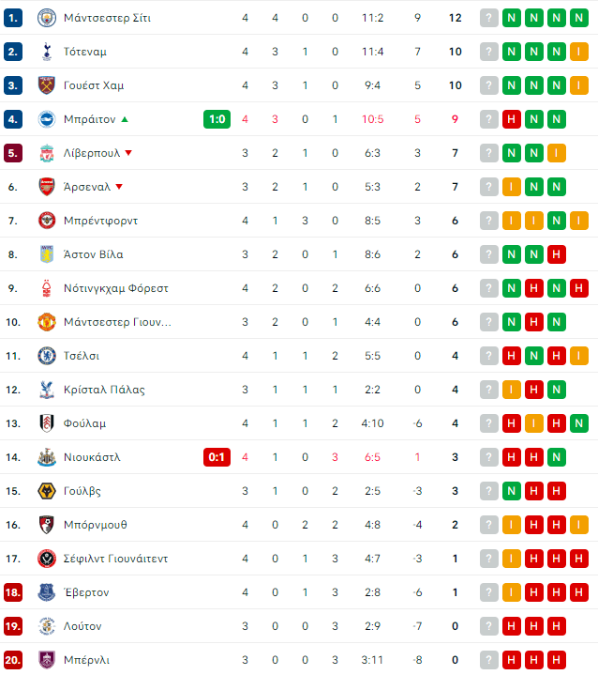598x675 pixels.
Task: Click rank badge 1 for Manchester City
Action: coord(13,18)
